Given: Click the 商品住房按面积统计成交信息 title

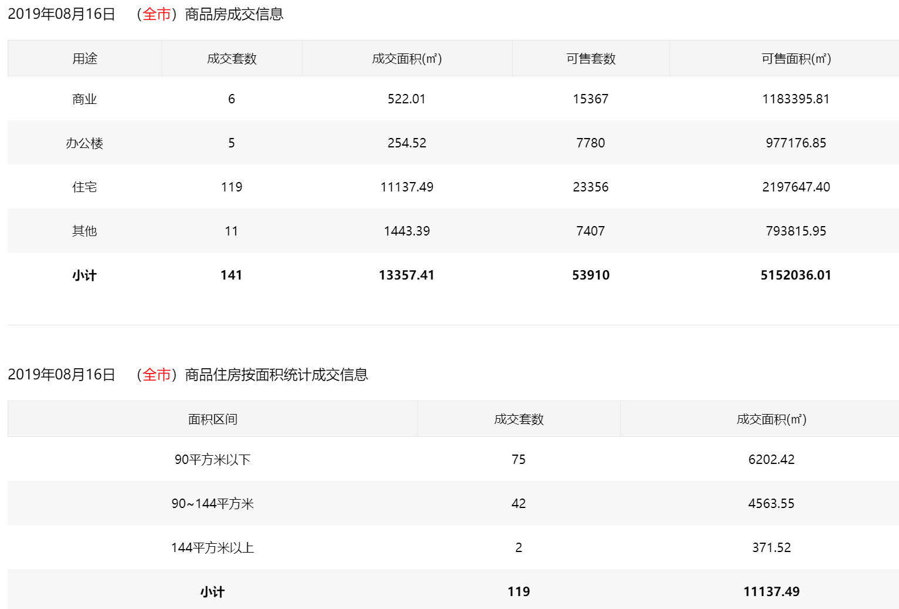Looking at the screenshot, I should (x=277, y=375).
